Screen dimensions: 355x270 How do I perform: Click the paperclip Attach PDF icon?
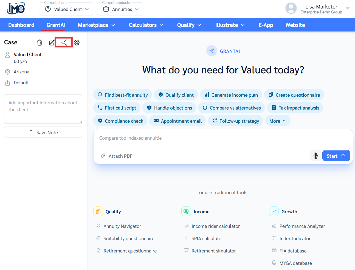tap(103, 156)
